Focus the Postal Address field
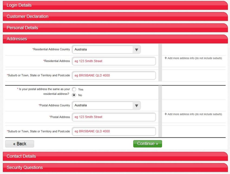 (x=114, y=117)
